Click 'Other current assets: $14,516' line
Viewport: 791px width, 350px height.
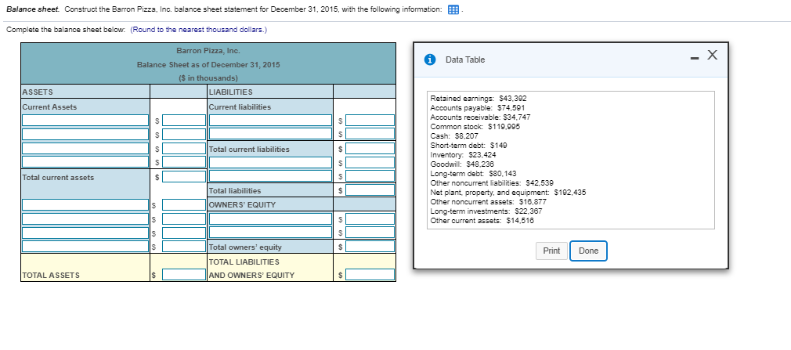coord(482,220)
